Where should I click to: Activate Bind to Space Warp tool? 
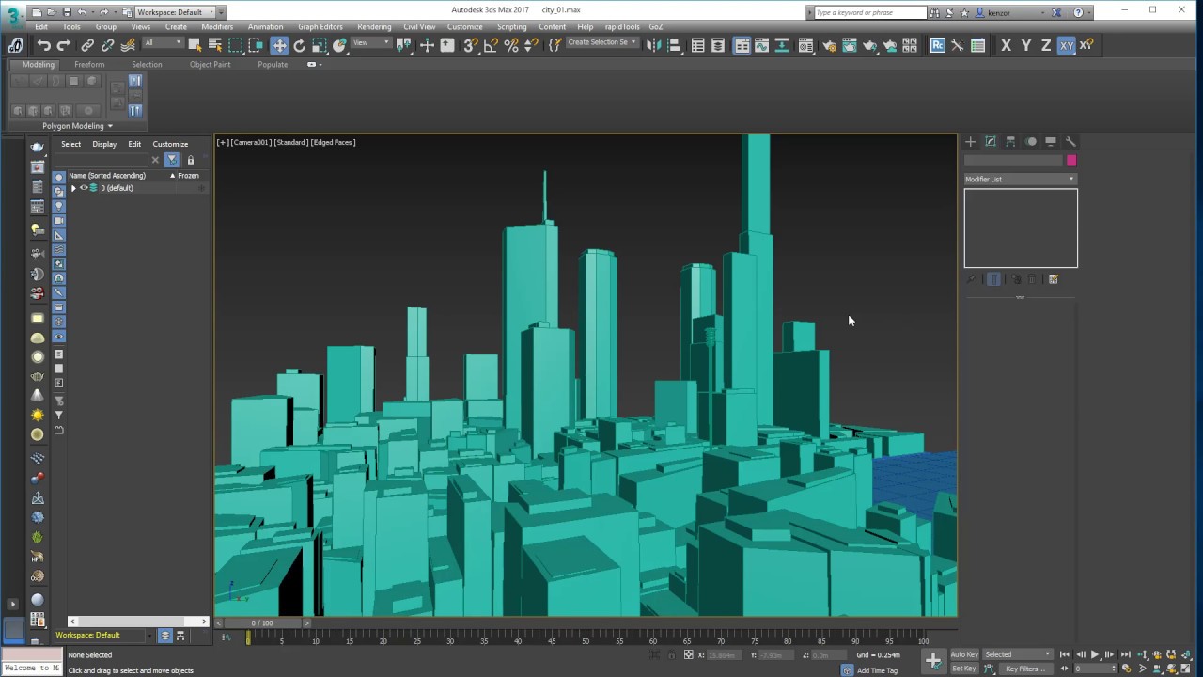click(128, 45)
